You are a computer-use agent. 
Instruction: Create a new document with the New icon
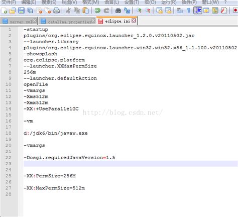click(5, 11)
